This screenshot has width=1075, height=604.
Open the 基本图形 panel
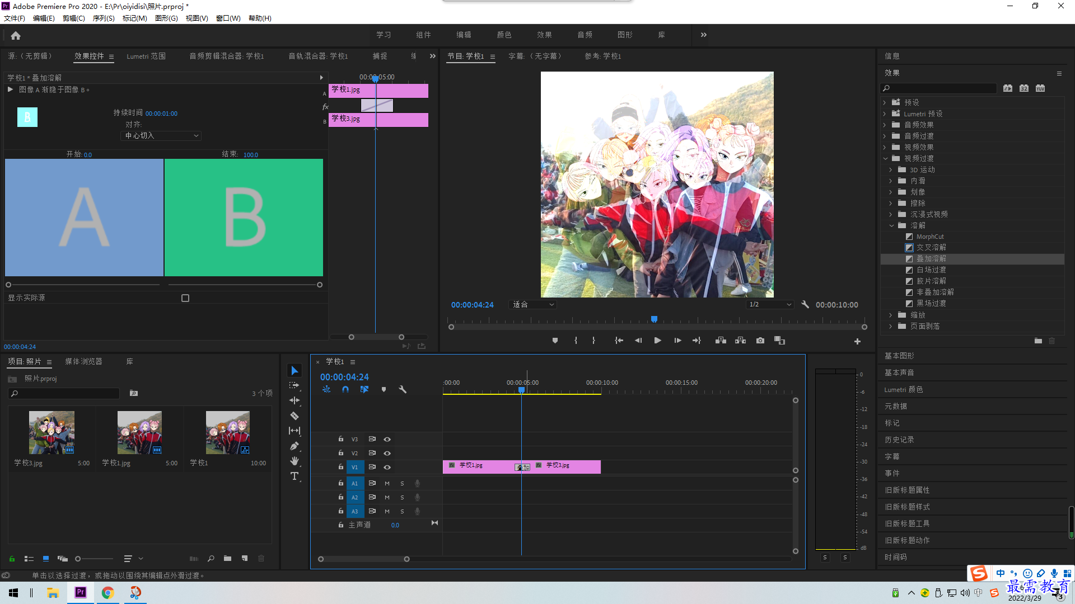899,356
